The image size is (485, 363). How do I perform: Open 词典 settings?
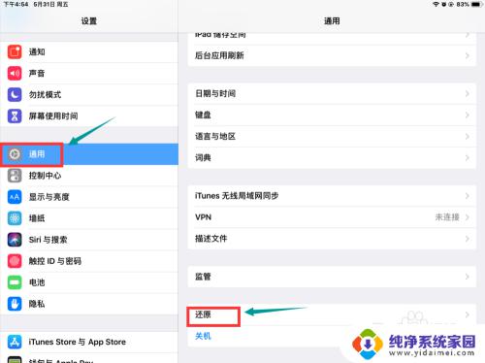(332, 158)
